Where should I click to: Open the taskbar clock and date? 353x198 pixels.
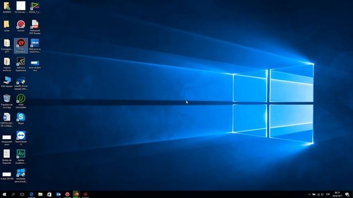(x=337, y=194)
